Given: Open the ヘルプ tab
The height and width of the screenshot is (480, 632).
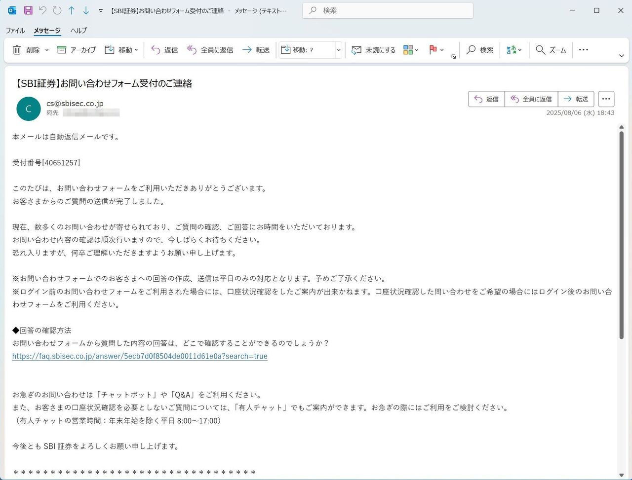Looking at the screenshot, I should 79,31.
